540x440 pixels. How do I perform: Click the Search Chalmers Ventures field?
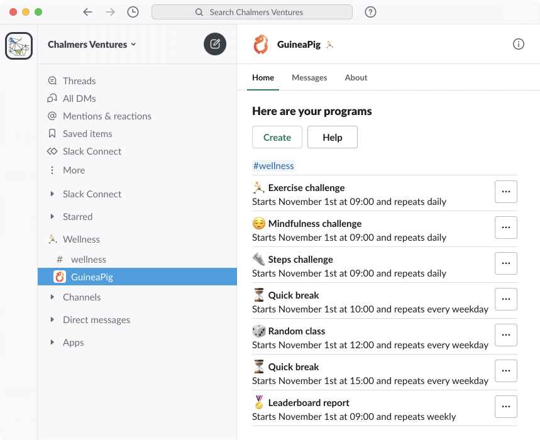[x=252, y=12]
